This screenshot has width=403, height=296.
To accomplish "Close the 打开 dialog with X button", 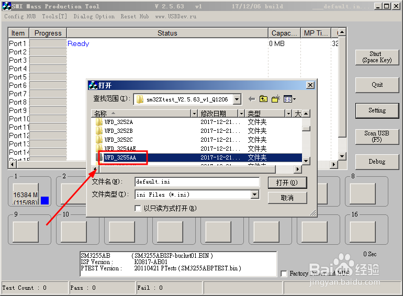I will pos(310,85).
